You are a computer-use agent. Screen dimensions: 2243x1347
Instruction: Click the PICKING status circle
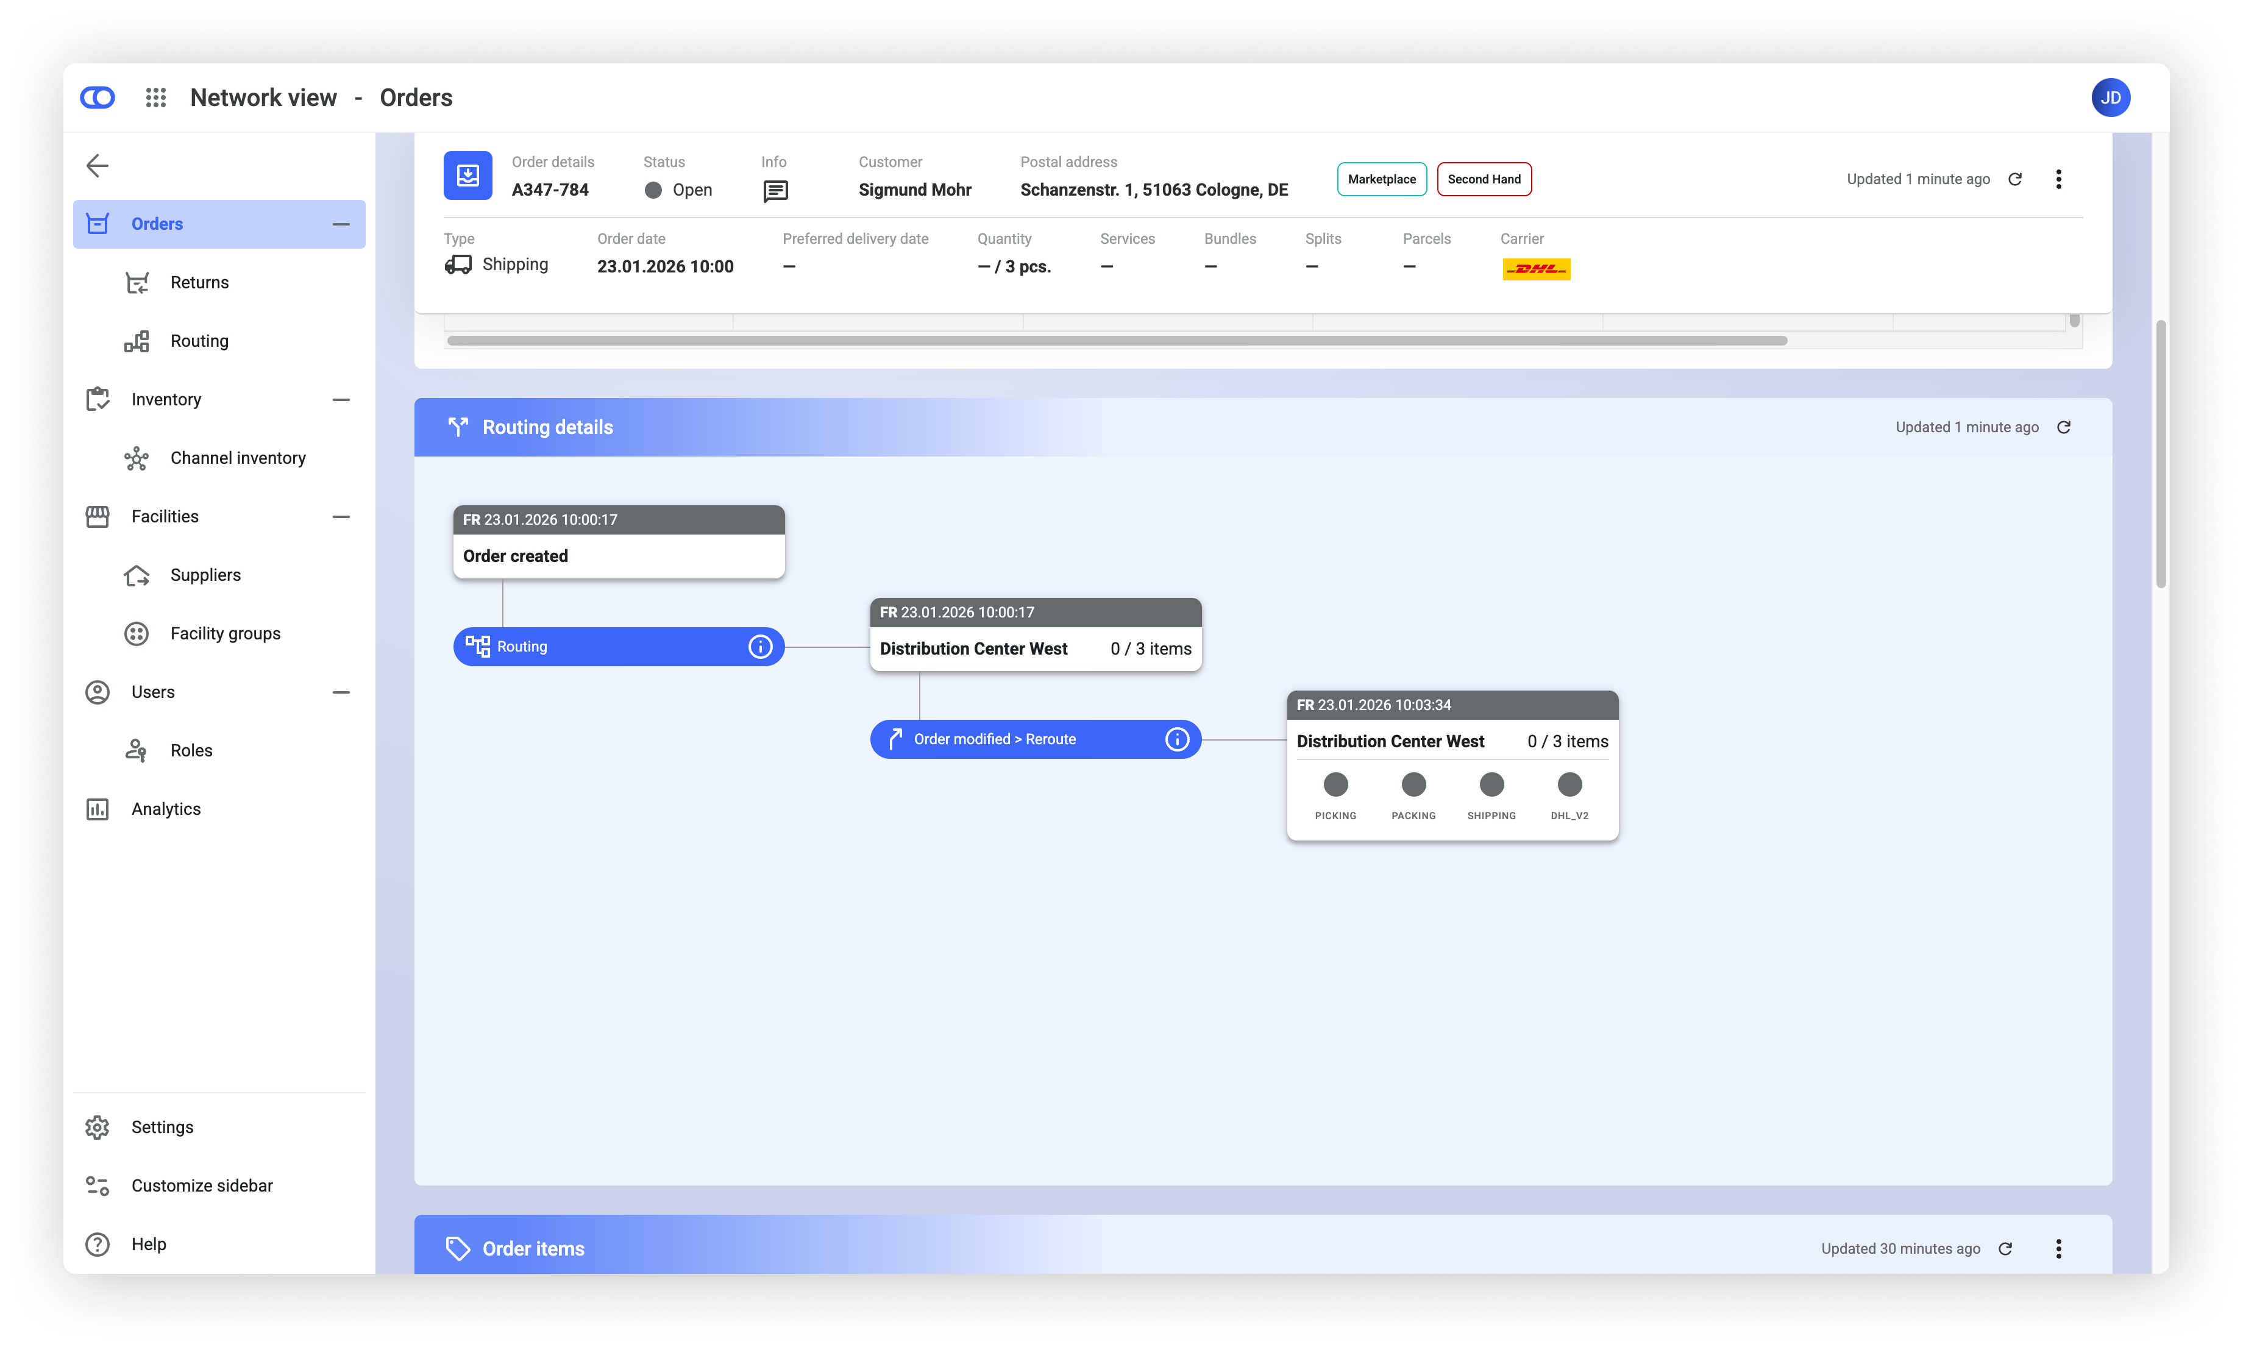point(1335,784)
